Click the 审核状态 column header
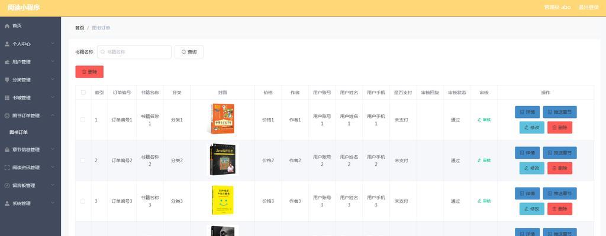The width and height of the screenshot is (606, 236). click(x=457, y=93)
